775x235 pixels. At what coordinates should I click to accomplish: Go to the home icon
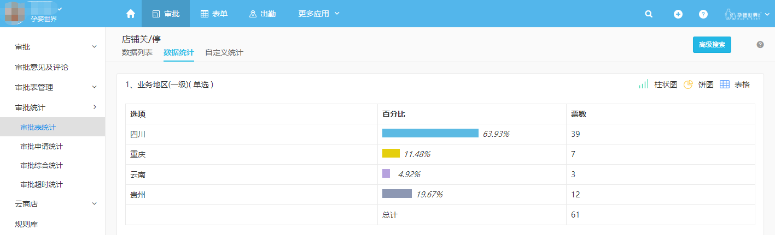coord(130,14)
